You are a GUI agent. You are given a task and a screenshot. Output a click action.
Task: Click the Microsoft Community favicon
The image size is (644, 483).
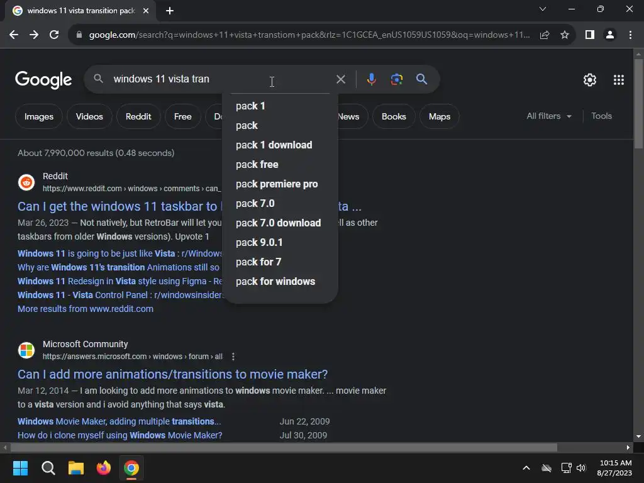point(26,350)
